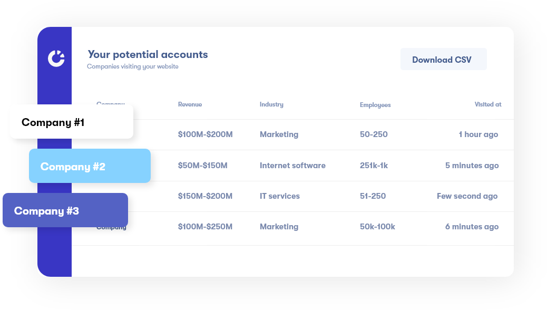Select the 'Internet software' industry label
The width and height of the screenshot is (547, 310).
[x=292, y=165]
